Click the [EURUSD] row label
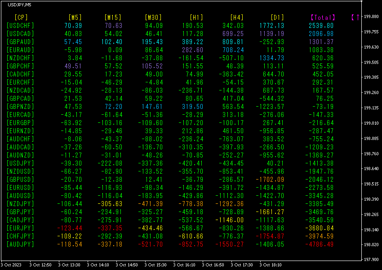 click(x=20, y=188)
